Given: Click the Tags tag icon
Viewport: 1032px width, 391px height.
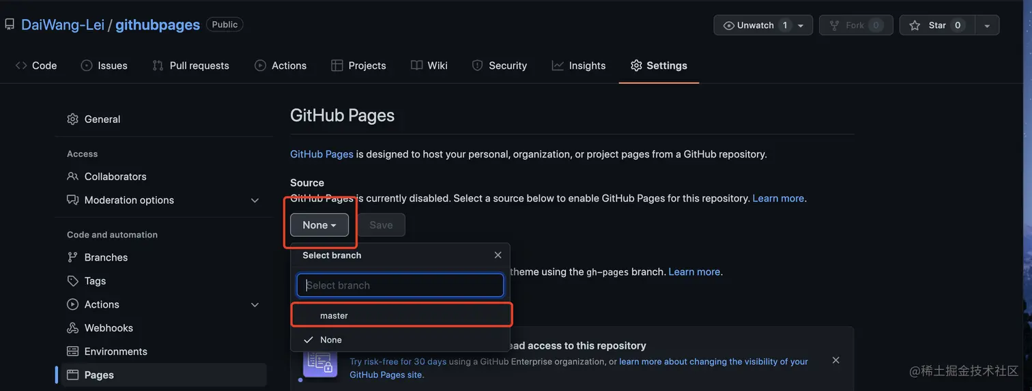Looking at the screenshot, I should [x=72, y=280].
